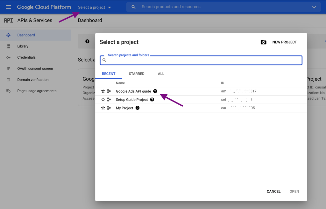The height and width of the screenshot is (209, 326).
Task: Click the new project folder icon
Action: pos(263,42)
